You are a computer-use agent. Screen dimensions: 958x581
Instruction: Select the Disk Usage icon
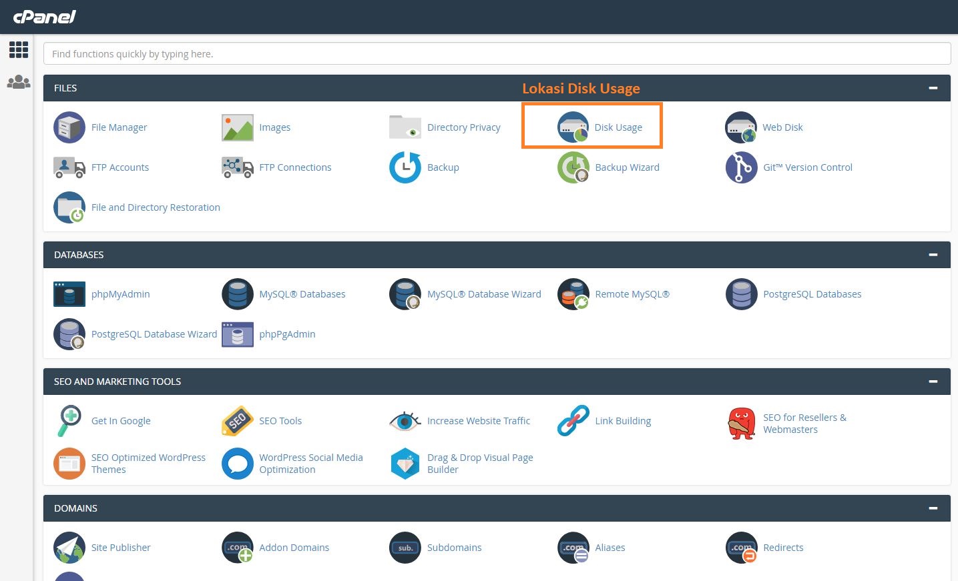click(573, 127)
